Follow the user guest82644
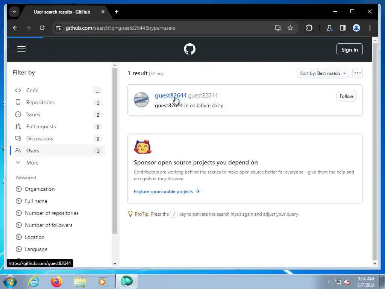 tap(346, 96)
